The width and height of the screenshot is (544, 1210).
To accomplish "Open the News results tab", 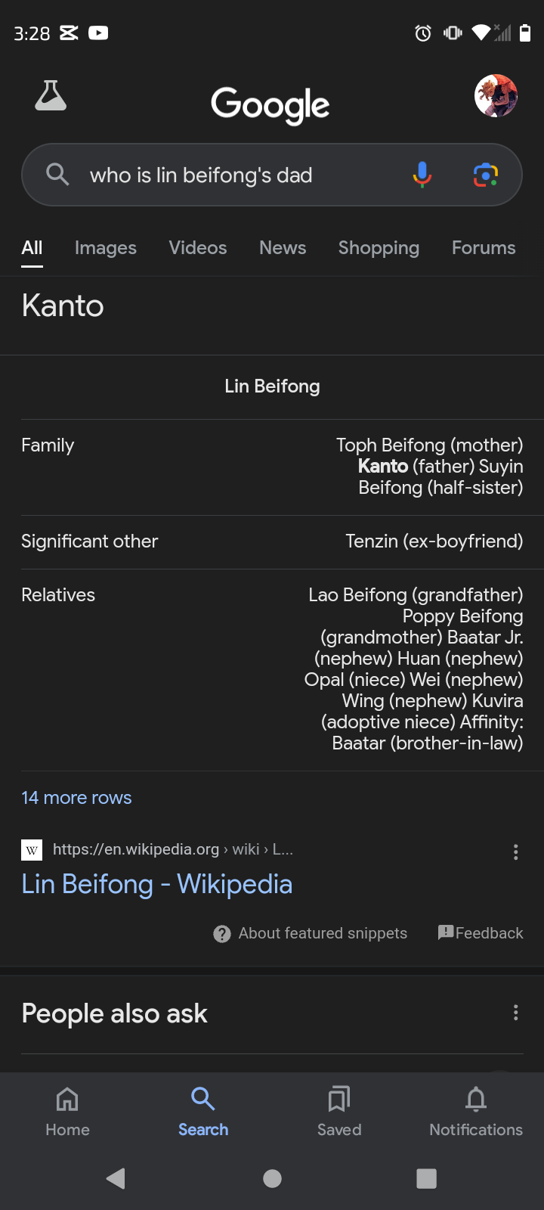I will [x=283, y=248].
